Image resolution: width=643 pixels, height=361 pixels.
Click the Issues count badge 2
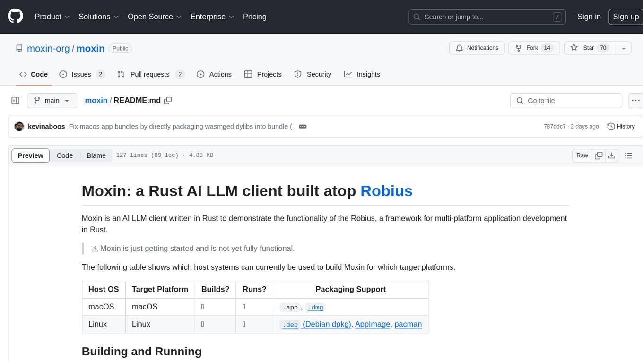pyautogui.click(x=100, y=74)
